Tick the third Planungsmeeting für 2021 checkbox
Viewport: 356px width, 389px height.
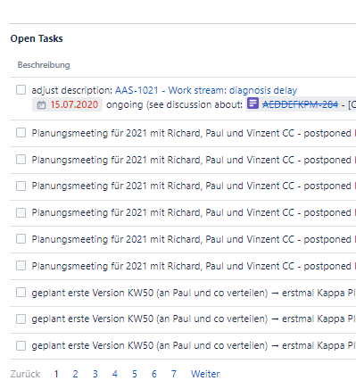tap(21, 186)
